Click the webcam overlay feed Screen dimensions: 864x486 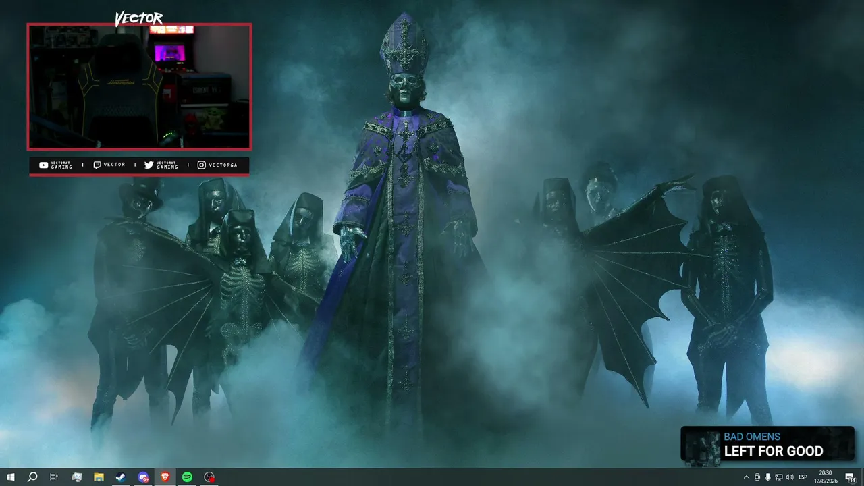tap(139, 86)
